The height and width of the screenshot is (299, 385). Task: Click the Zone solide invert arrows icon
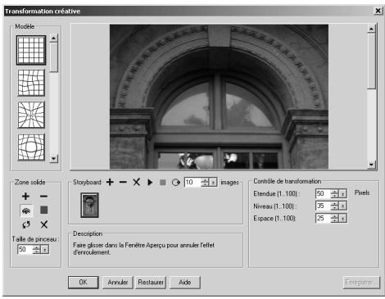(x=26, y=224)
